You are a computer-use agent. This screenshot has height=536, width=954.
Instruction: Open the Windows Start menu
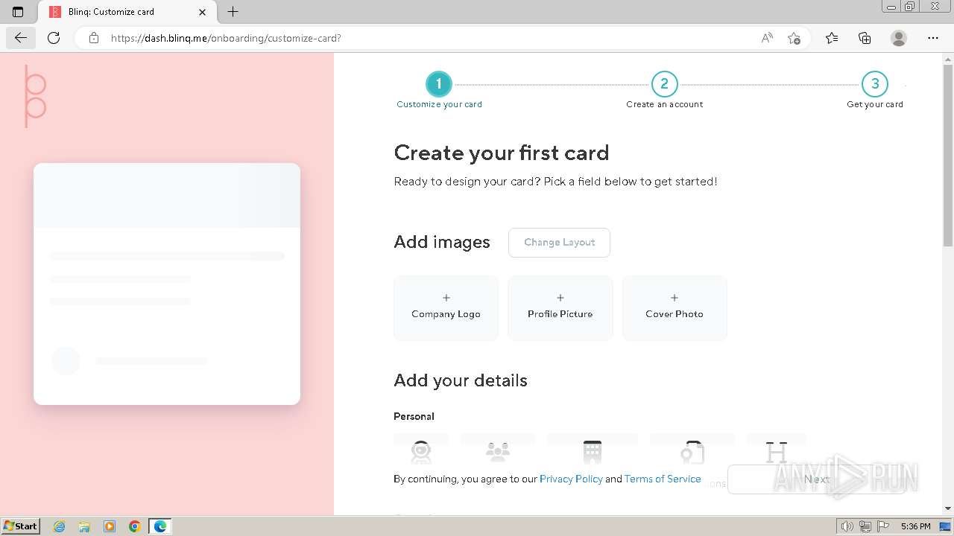[x=21, y=526]
